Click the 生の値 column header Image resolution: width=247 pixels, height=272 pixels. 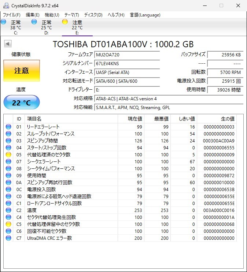click(217, 119)
